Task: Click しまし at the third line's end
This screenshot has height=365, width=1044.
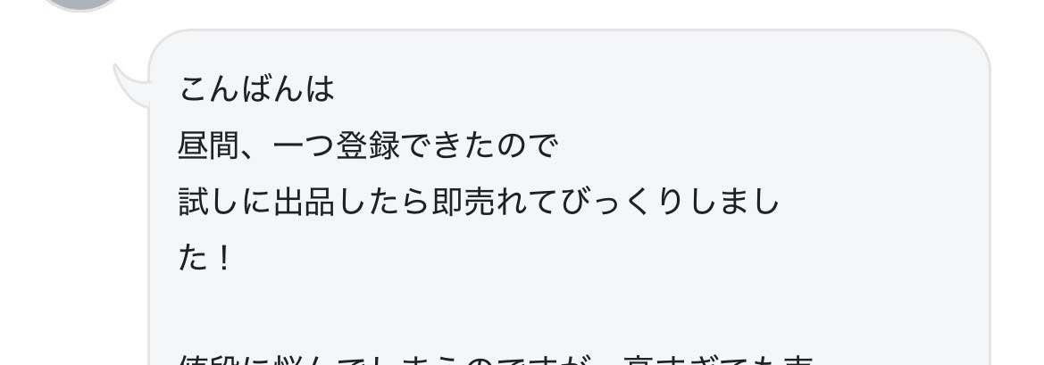Action: 736,202
